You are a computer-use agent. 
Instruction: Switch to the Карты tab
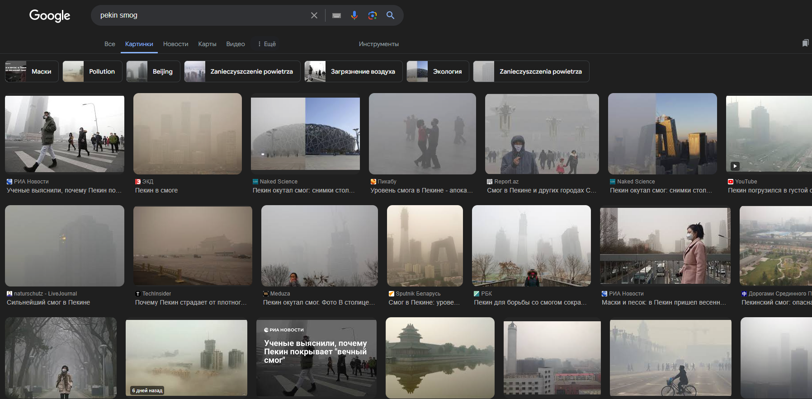pyautogui.click(x=207, y=44)
